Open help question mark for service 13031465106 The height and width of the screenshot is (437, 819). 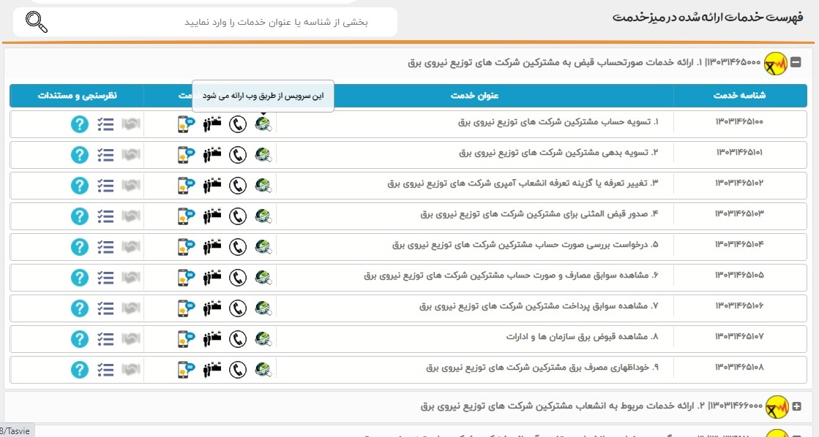(79, 308)
